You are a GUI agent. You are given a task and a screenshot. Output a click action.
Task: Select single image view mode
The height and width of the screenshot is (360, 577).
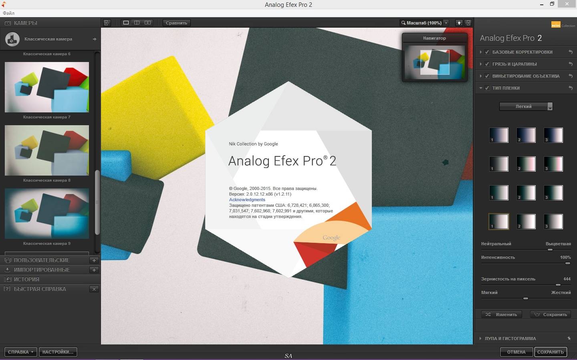click(x=126, y=23)
